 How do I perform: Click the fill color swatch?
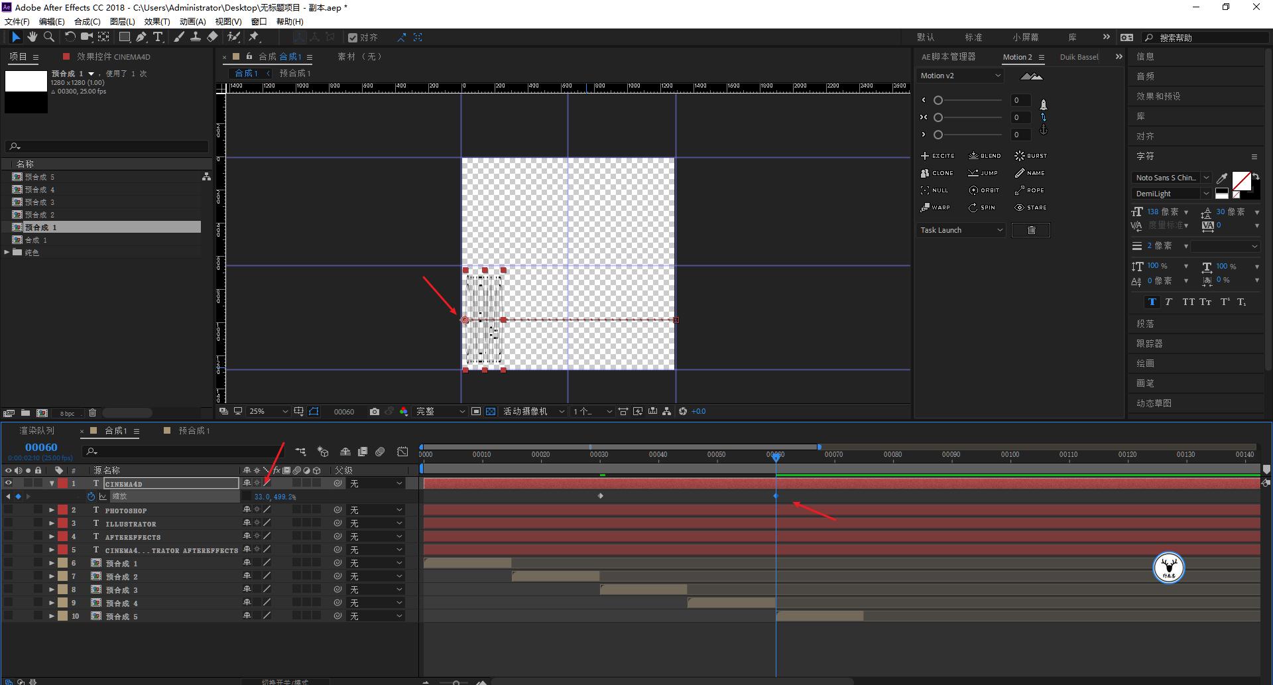[1241, 180]
